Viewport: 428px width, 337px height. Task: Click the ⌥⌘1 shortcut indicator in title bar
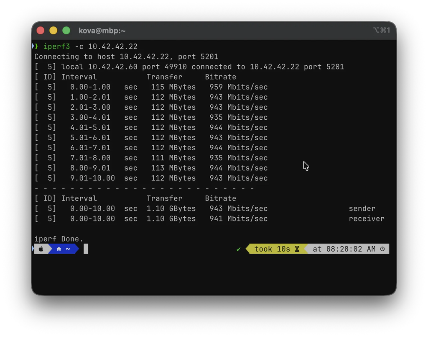(381, 30)
